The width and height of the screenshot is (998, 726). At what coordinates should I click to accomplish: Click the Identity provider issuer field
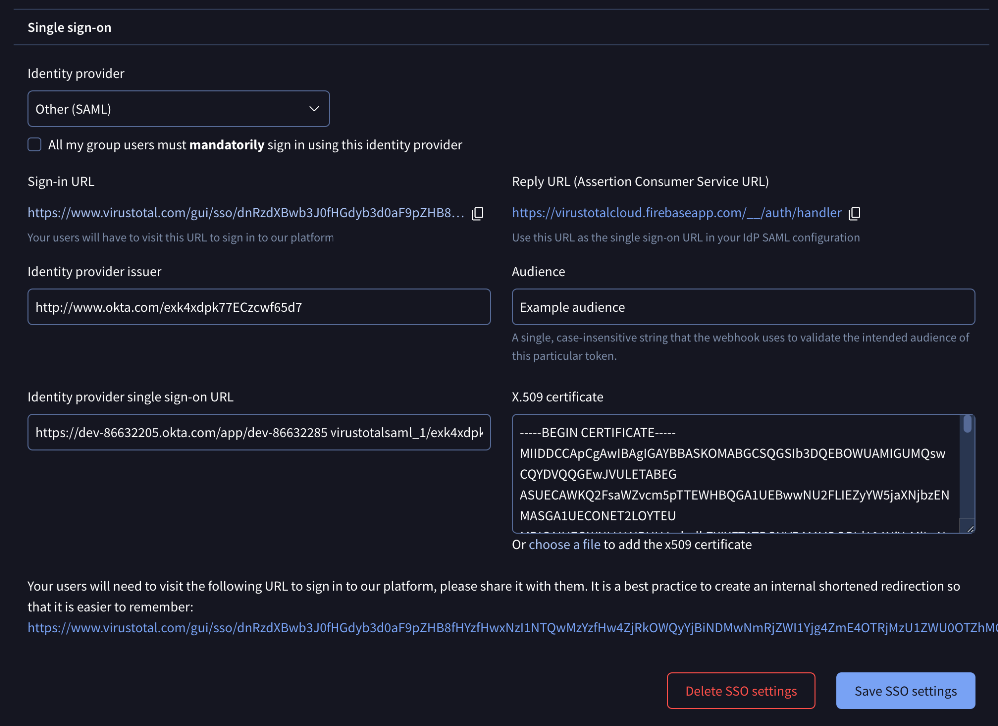259,307
